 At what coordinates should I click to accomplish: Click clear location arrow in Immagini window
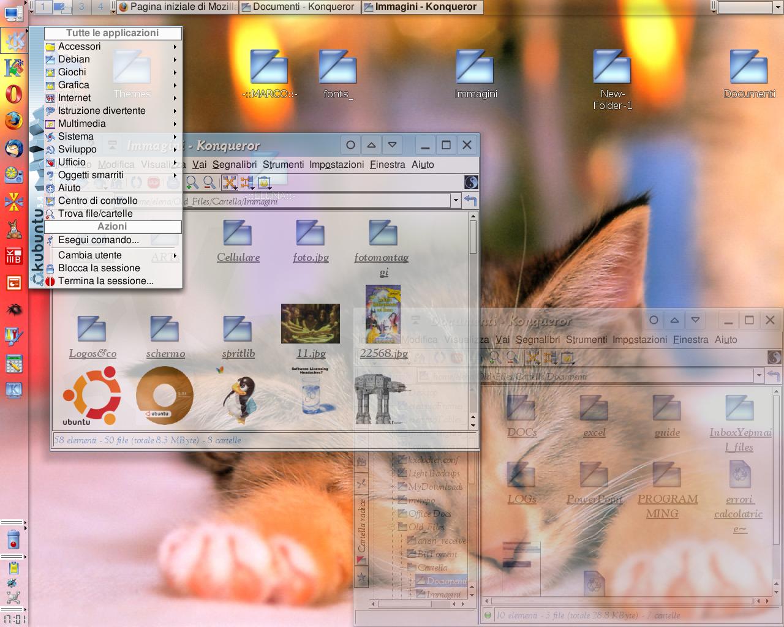470,200
